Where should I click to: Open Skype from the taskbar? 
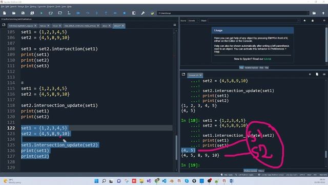(x=187, y=181)
